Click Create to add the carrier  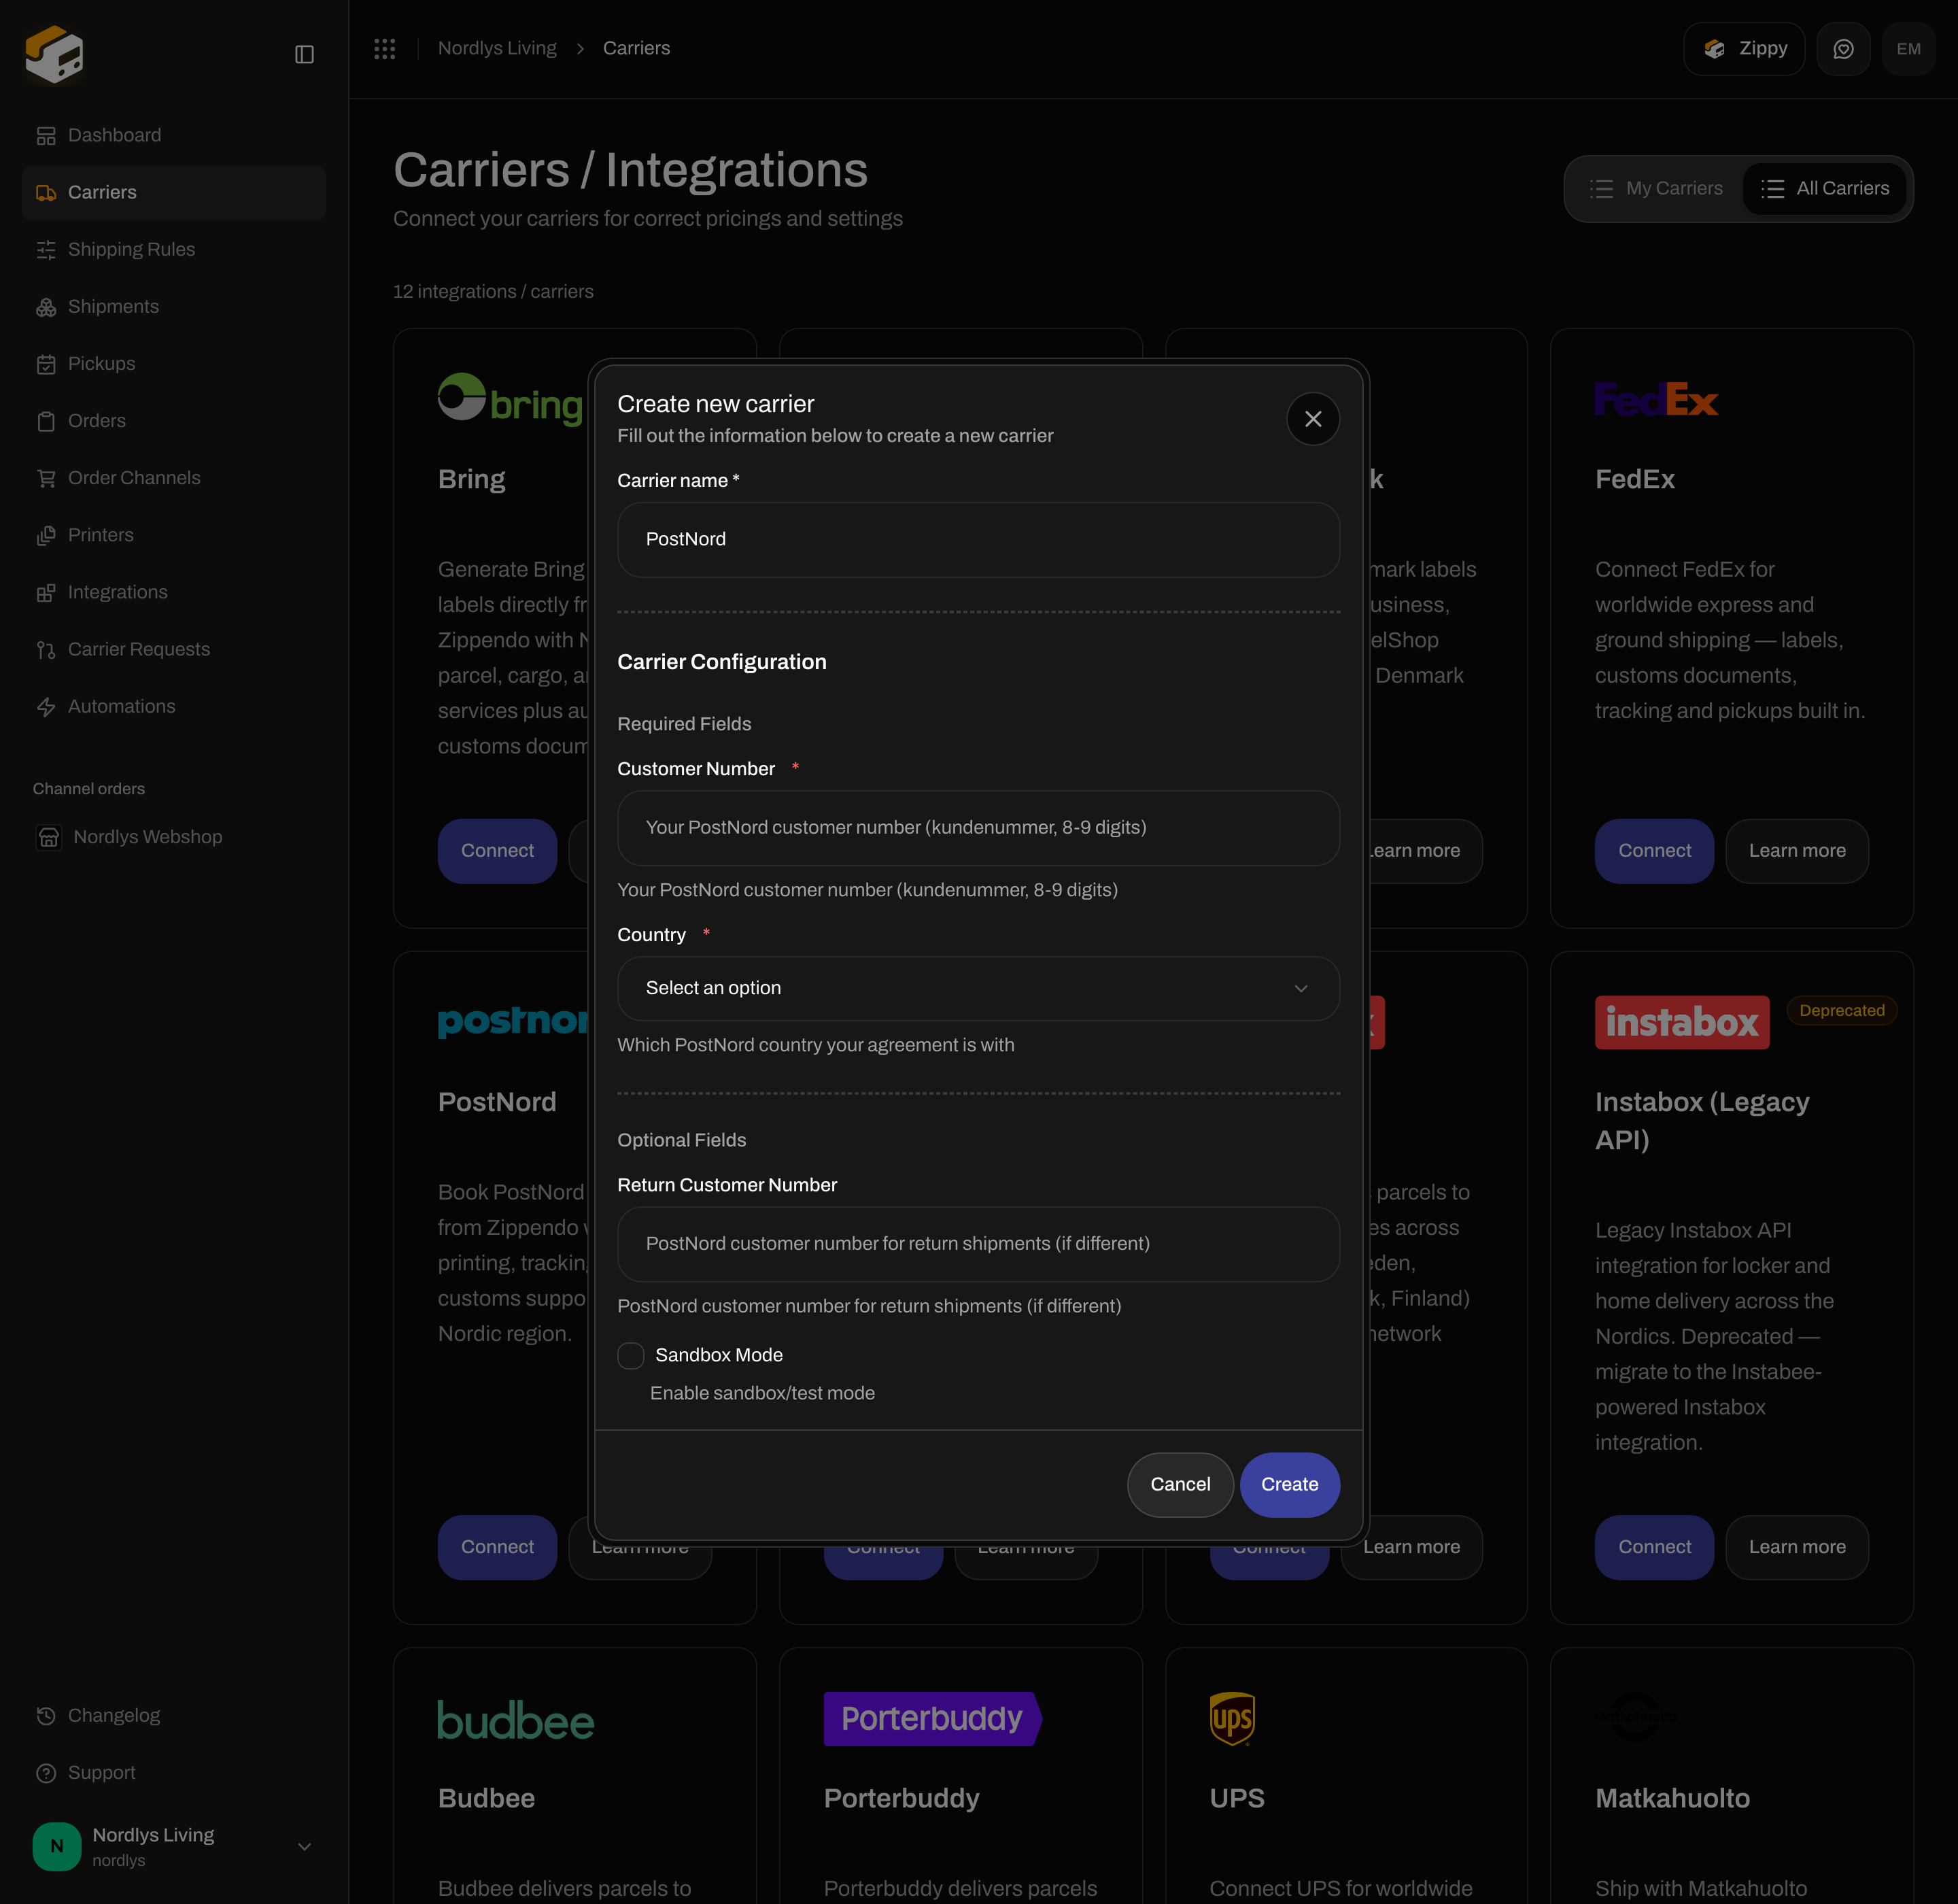[1290, 1485]
